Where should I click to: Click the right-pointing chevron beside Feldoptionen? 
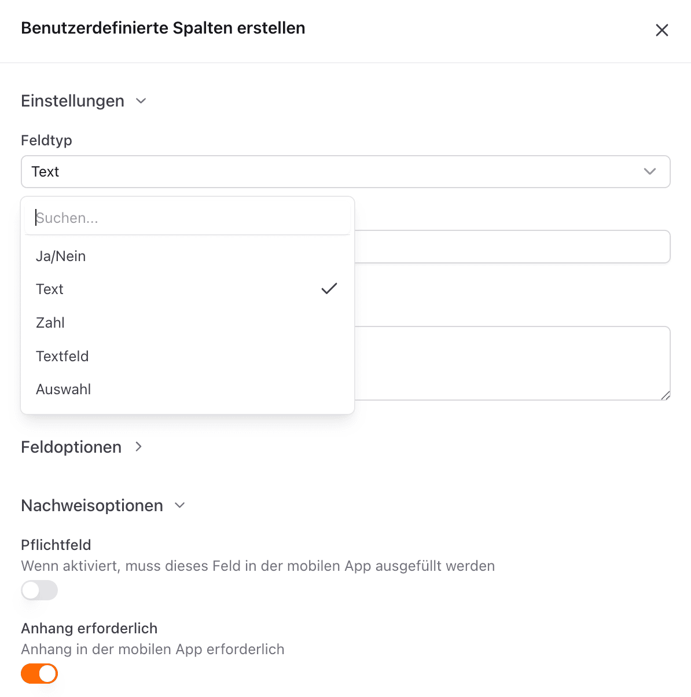(138, 447)
